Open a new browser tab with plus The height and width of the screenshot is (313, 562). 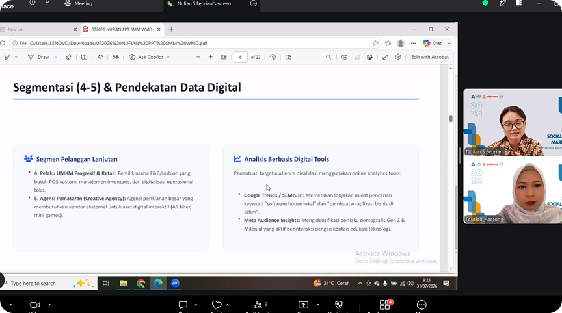point(171,29)
